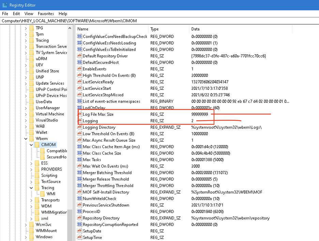Viewport: 319px width, 241px height.
Task: Select the Compatible subkey under CIMOM
Action: coord(57,151)
